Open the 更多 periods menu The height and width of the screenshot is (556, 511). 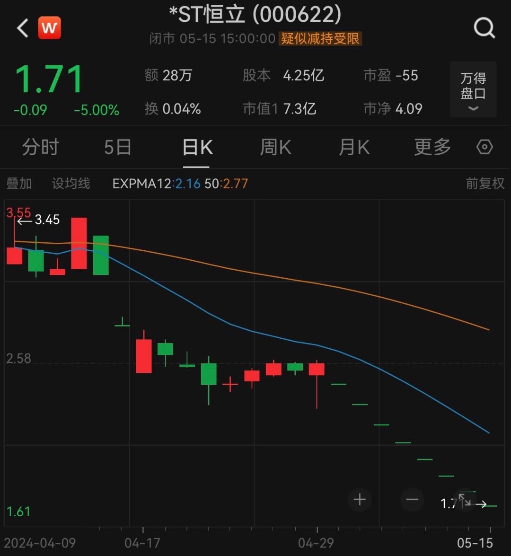pos(432,147)
